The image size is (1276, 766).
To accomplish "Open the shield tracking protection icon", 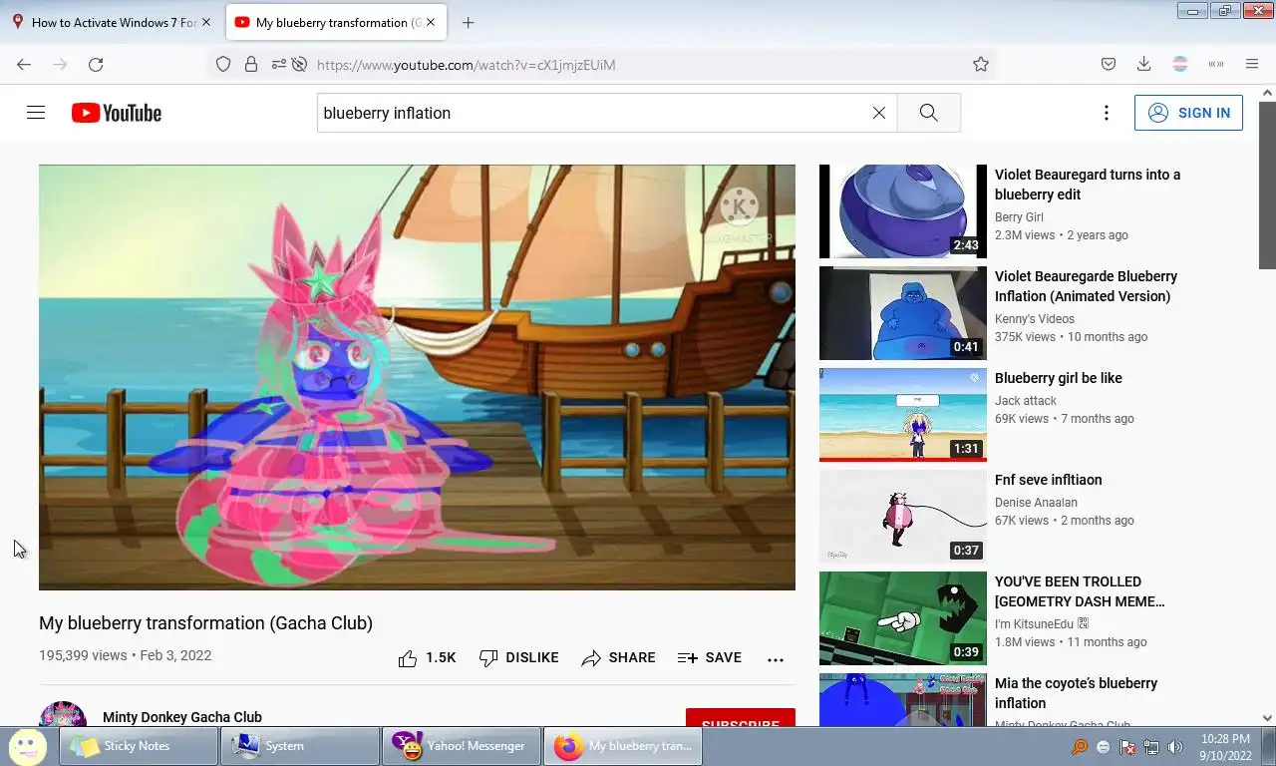I will coord(223,64).
